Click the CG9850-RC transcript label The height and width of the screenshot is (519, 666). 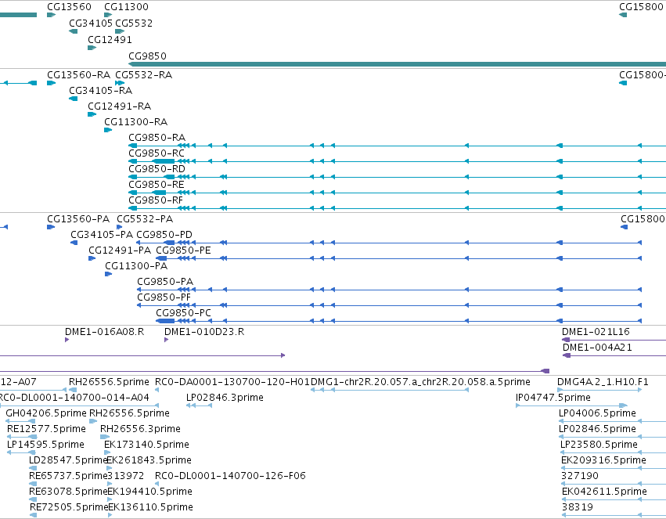(x=157, y=153)
